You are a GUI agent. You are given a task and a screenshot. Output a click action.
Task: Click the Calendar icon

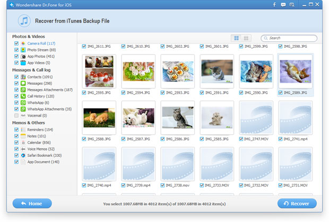pos(23,143)
